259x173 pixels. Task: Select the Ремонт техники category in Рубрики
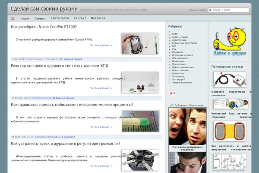180,70
